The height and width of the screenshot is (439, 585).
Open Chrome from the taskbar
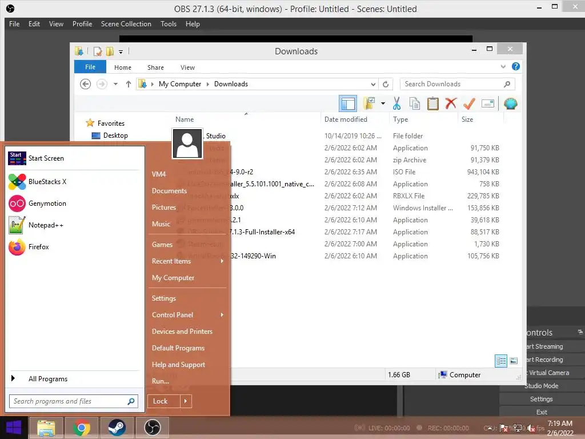click(x=81, y=428)
